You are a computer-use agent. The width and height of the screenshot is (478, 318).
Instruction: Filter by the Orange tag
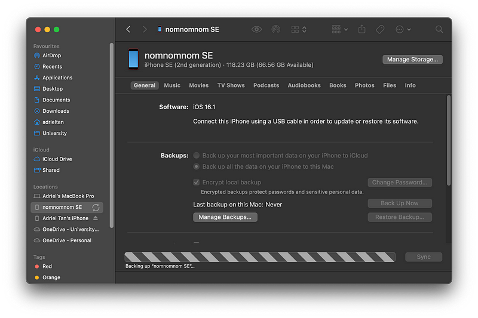click(67, 277)
